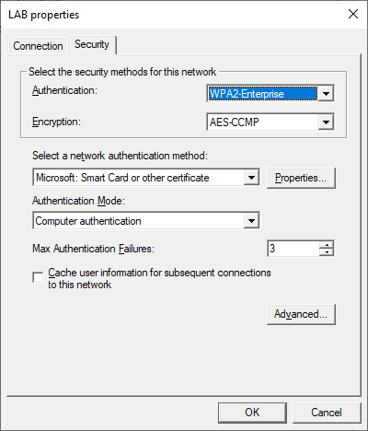The height and width of the screenshot is (431, 368).
Task: Click the Cache user information label text
Action: [x=159, y=278]
